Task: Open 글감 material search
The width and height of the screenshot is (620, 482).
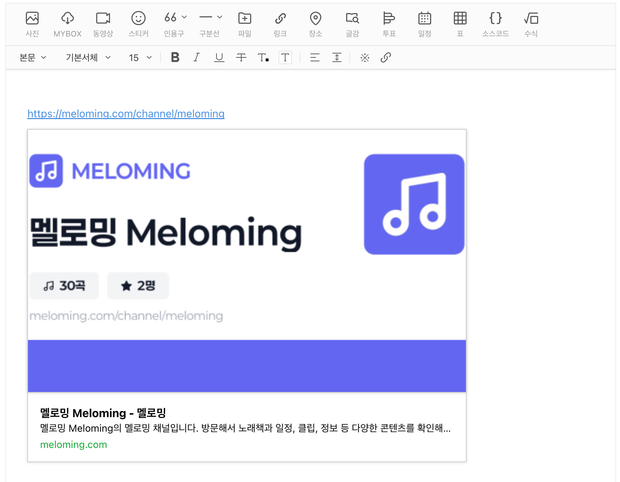Action: [x=353, y=24]
